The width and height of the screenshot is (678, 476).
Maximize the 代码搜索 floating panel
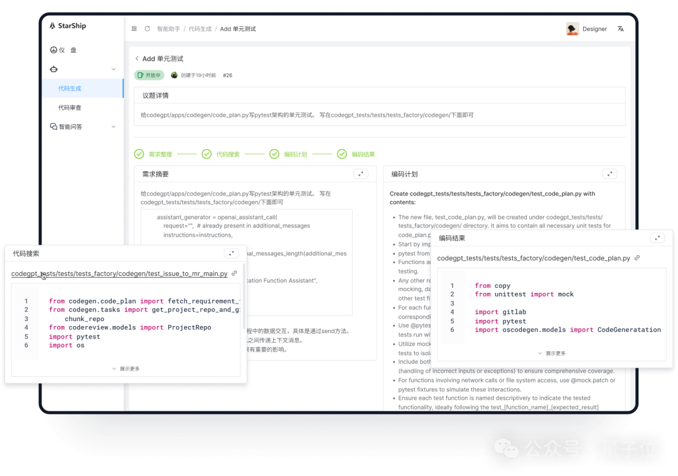[x=232, y=253]
